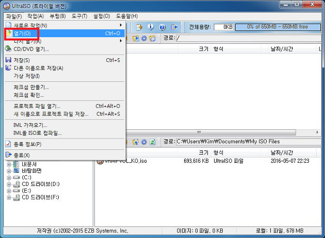This screenshot has width=325, height=238.
Task: Select the 열기(O) menu entry
Action: click(x=64, y=33)
